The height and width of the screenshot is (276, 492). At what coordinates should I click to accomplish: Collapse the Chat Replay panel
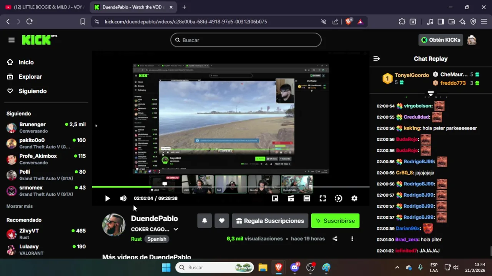pyautogui.click(x=377, y=59)
